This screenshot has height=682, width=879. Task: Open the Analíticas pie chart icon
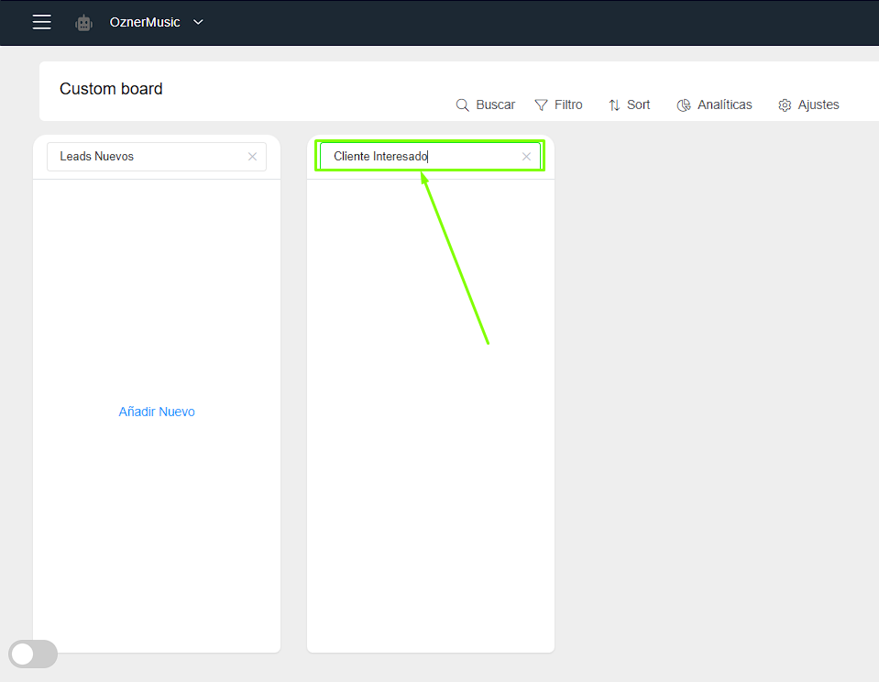tap(684, 105)
